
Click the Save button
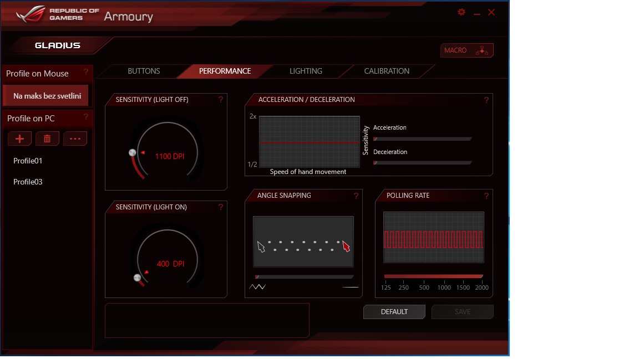pos(463,312)
